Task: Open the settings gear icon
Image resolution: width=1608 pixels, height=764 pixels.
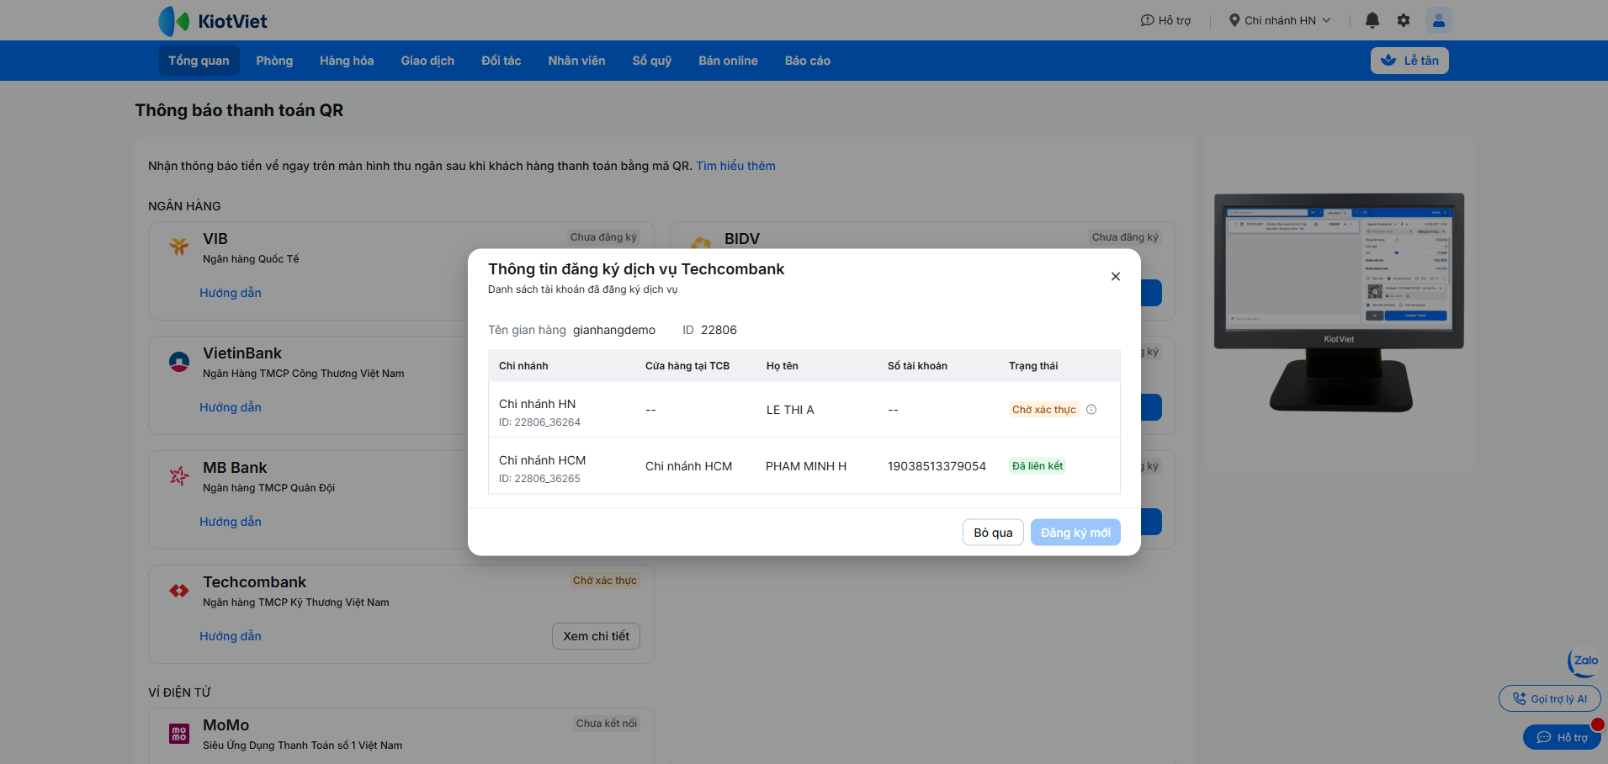Action: [1404, 20]
